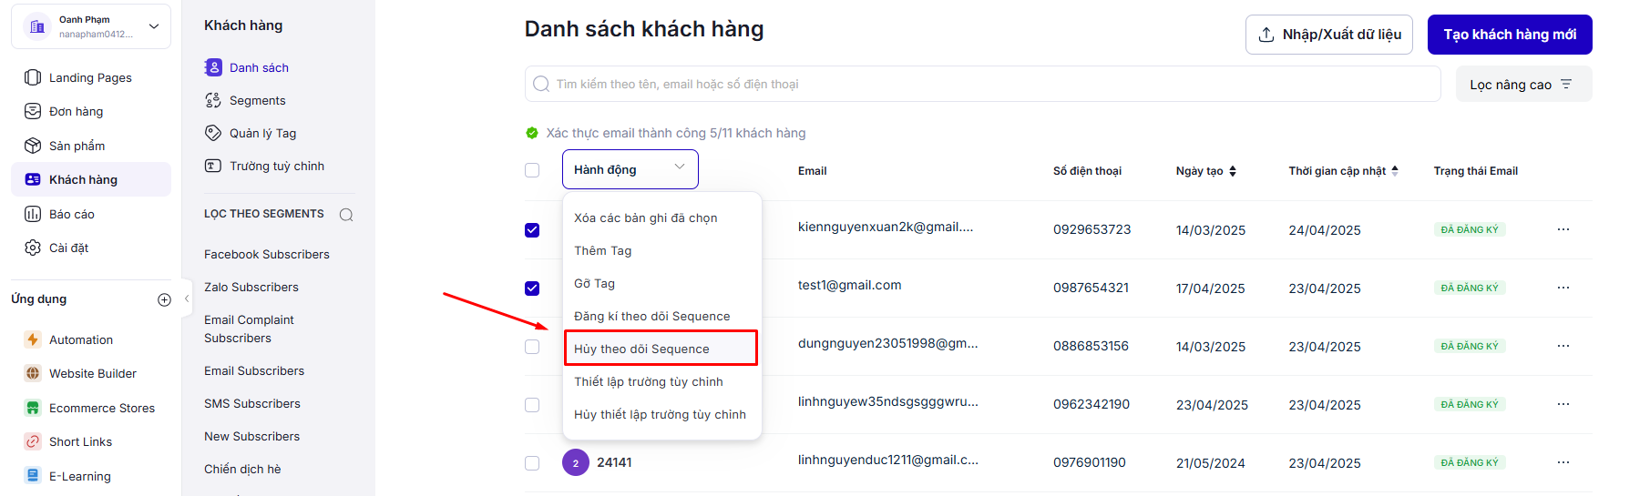Click the Tạo khách hàng mới button
Screen dimensions: 1650x496
click(1510, 35)
